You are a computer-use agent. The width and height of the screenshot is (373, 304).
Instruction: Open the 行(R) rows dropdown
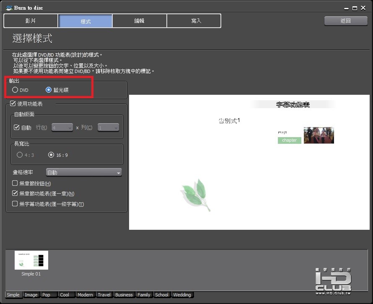(62, 127)
